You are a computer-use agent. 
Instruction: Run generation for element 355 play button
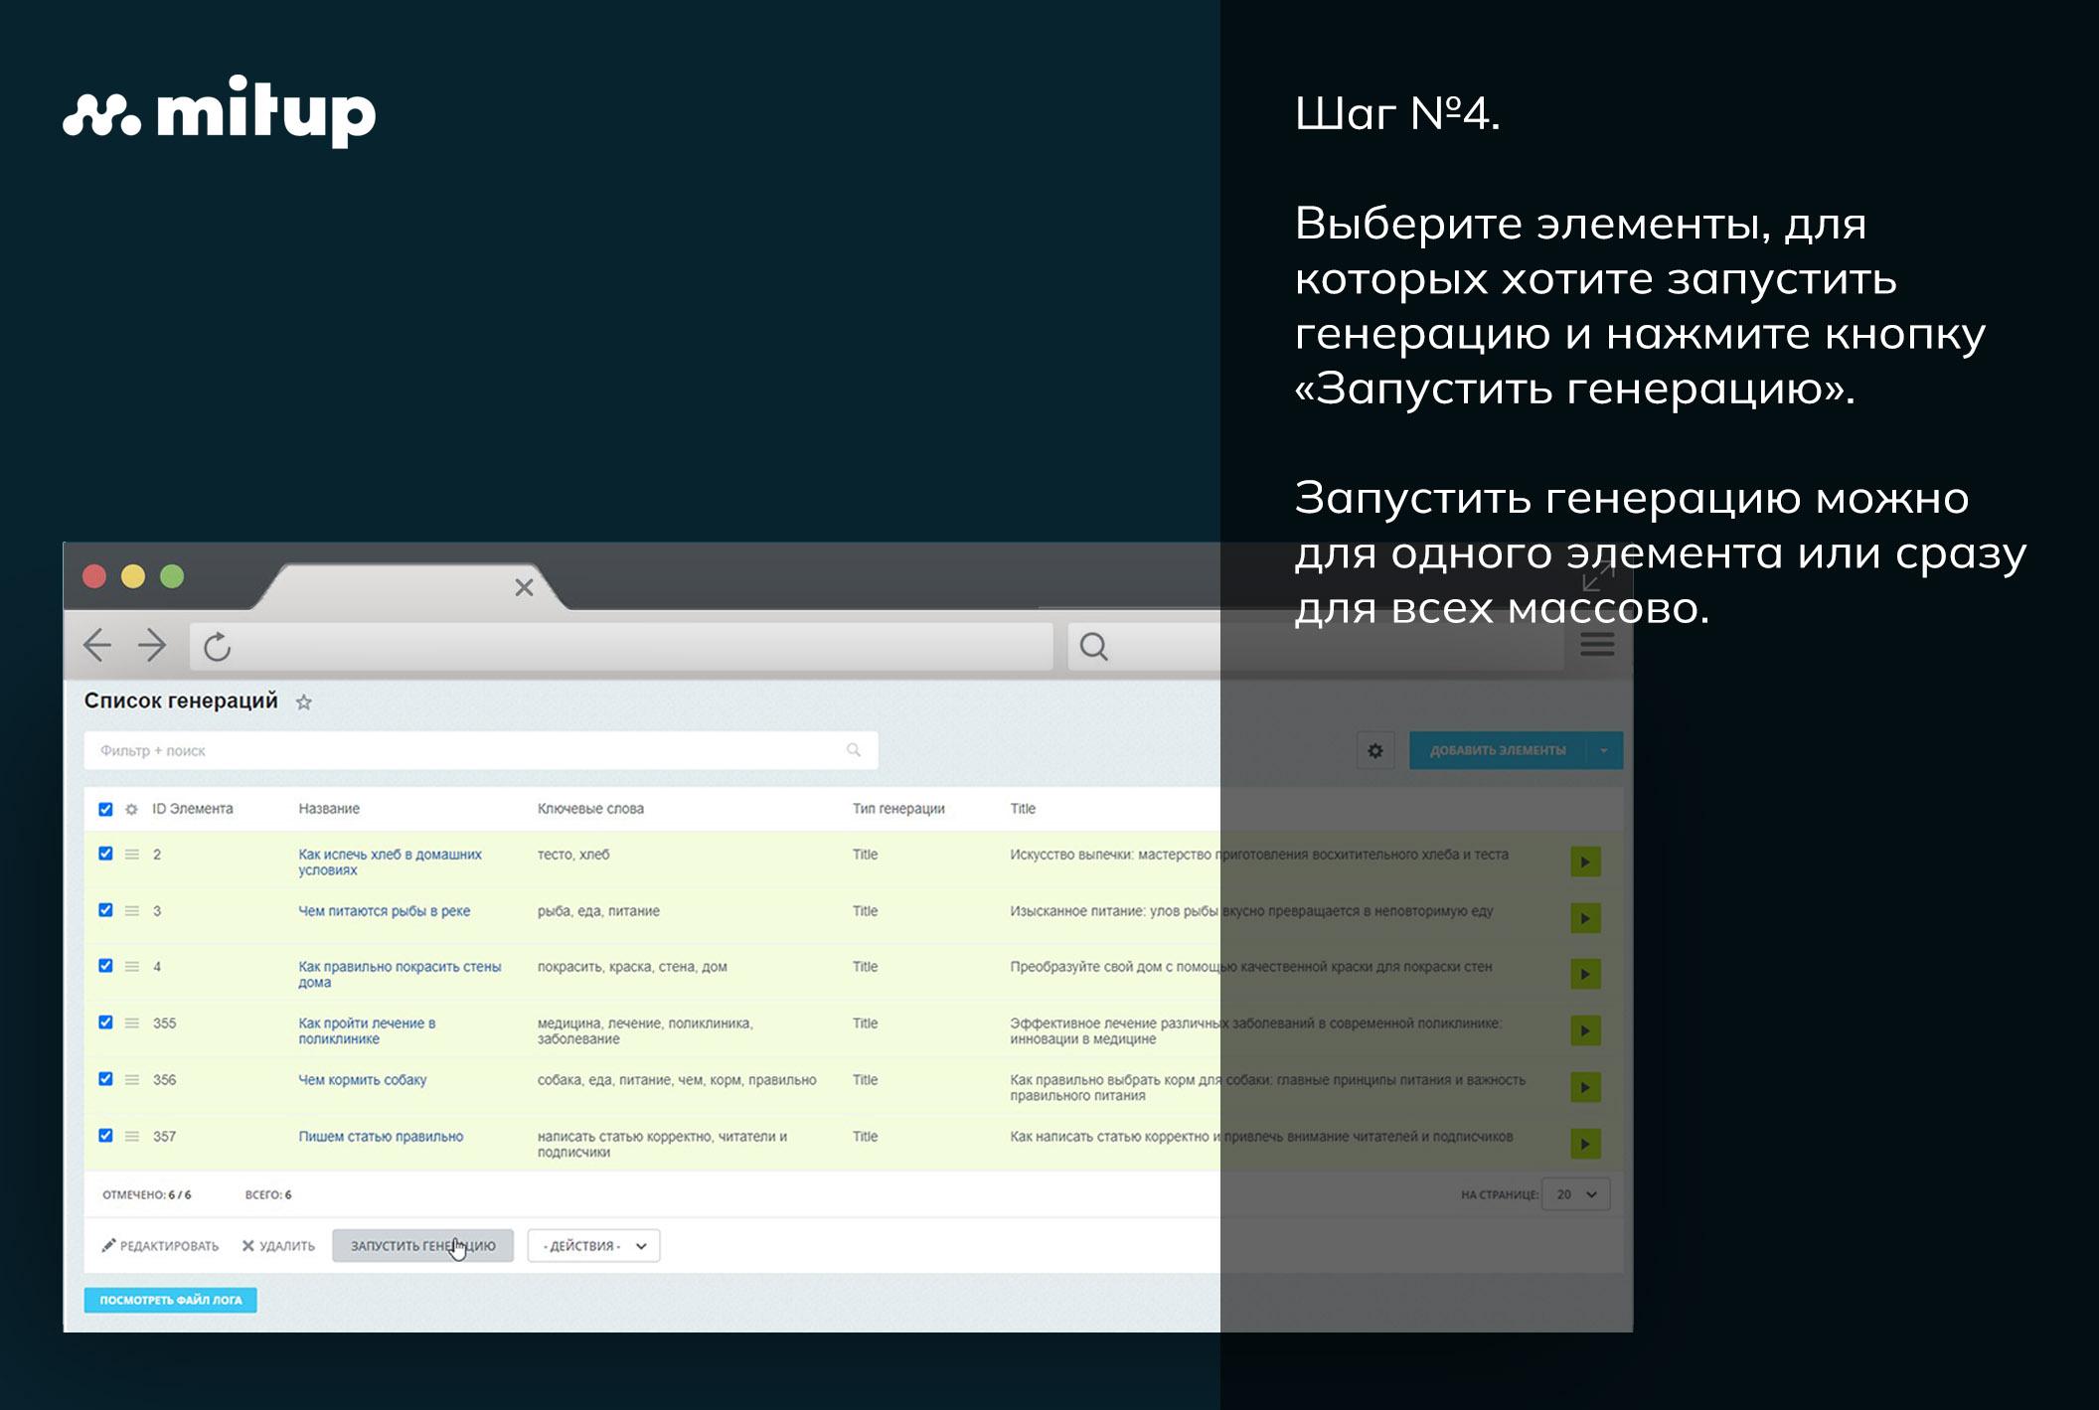tap(1585, 1030)
